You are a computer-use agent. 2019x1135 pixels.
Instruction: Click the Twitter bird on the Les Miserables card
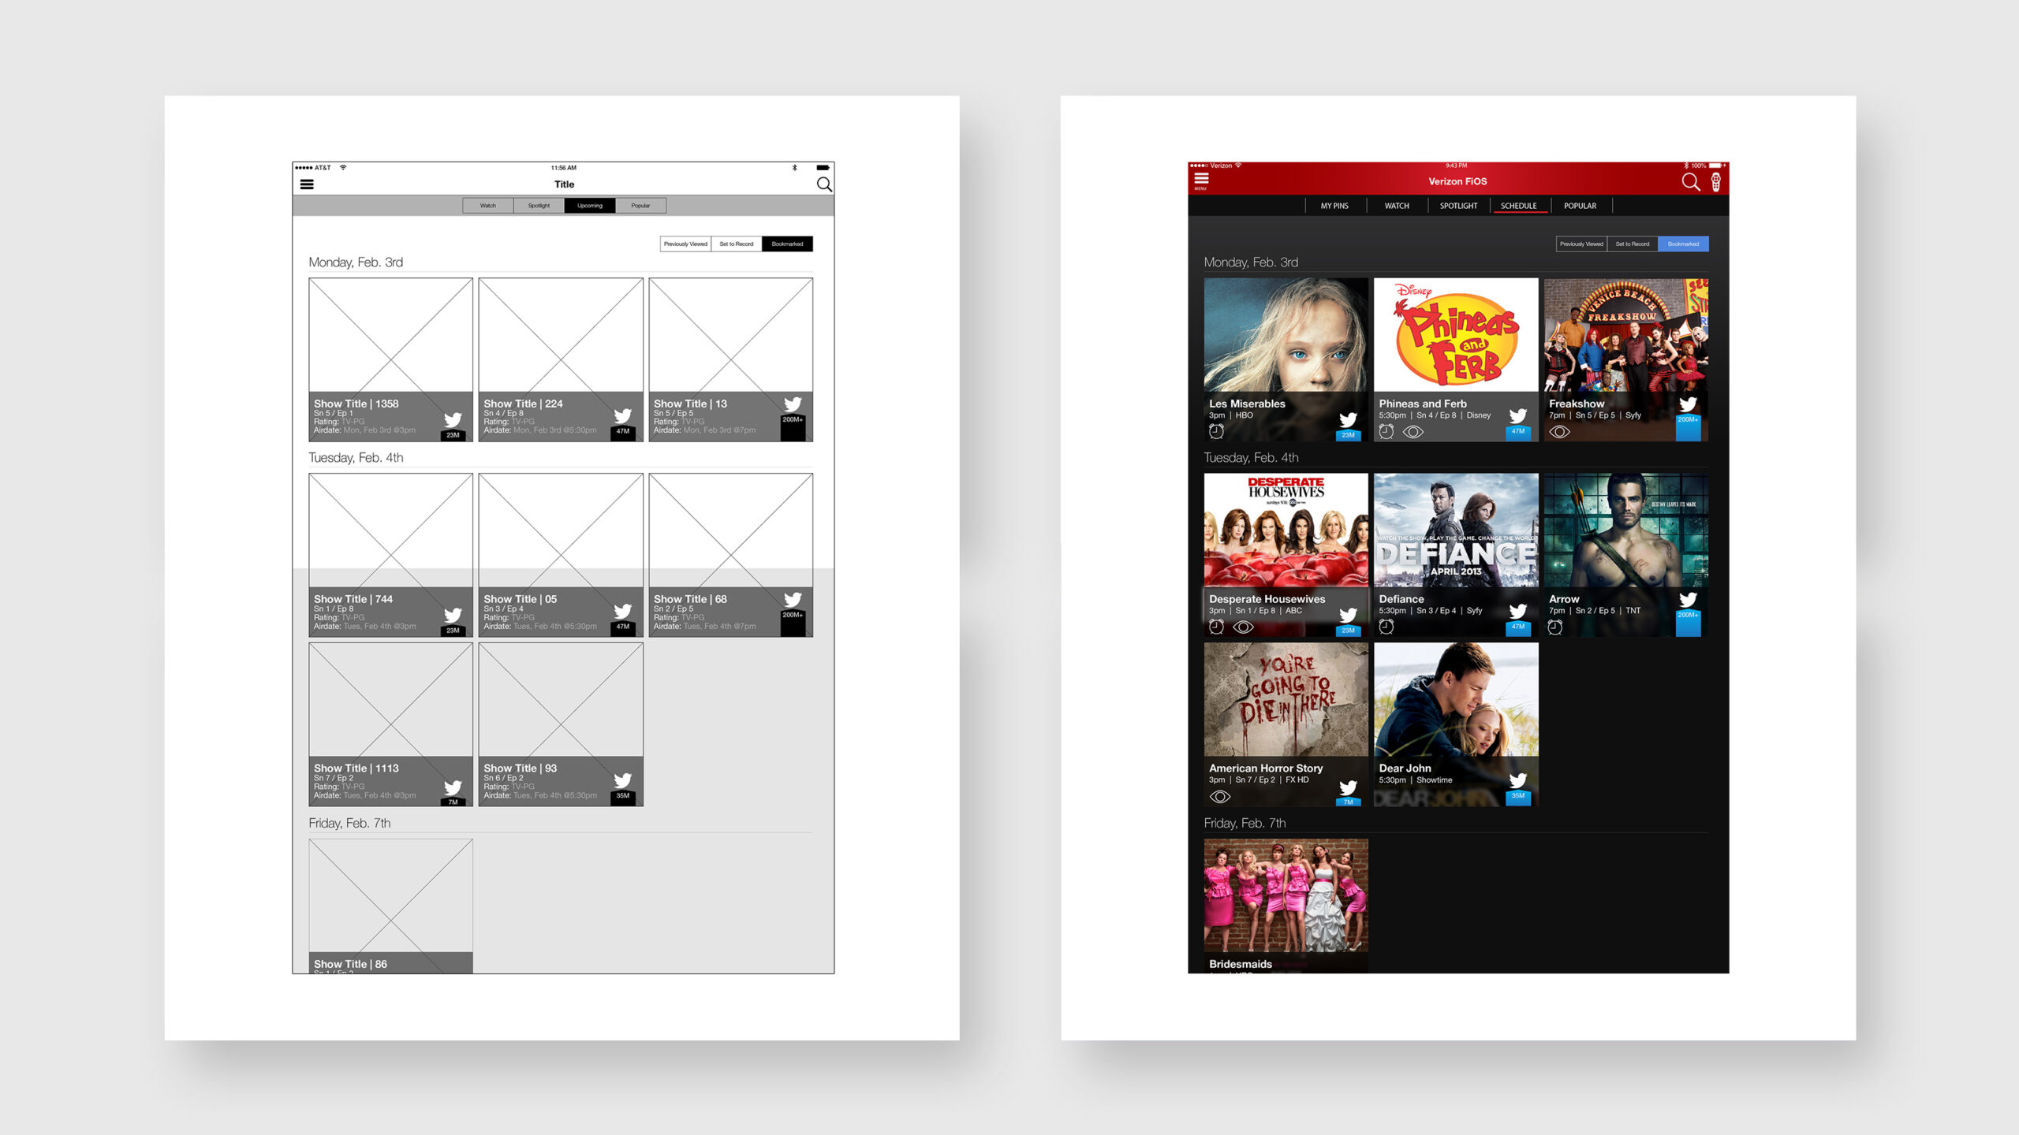point(1349,419)
